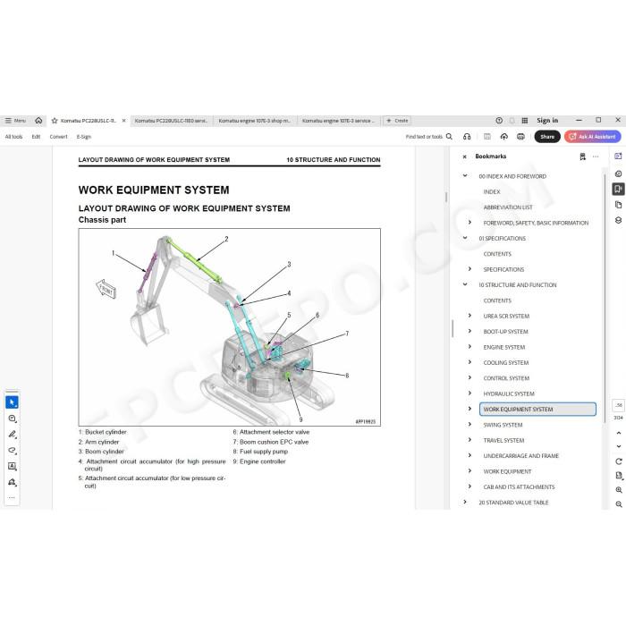
Task: Close the Bookmarks panel
Action: click(464, 156)
